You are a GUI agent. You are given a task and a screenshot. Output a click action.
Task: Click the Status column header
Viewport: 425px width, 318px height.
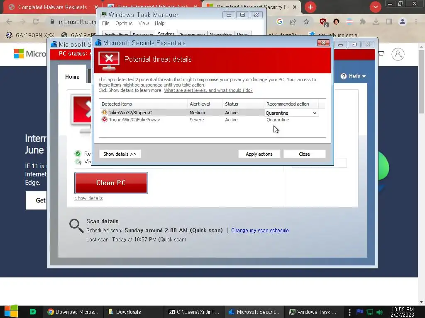click(243, 104)
